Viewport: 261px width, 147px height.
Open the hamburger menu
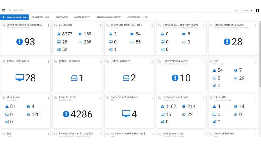click(3, 10)
